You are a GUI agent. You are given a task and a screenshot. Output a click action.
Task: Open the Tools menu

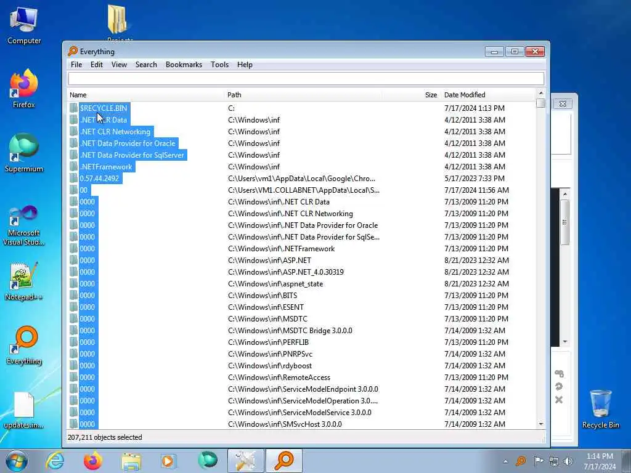[x=220, y=65]
